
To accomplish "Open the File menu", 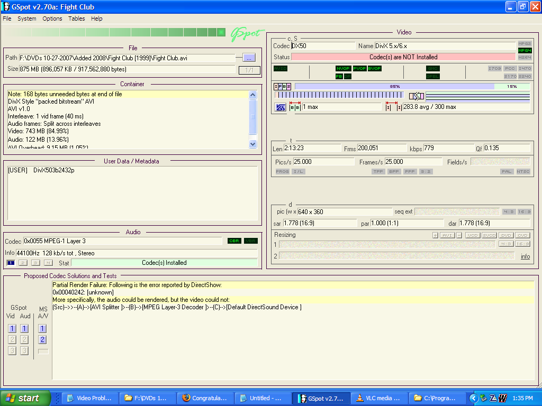I will tap(7, 19).
